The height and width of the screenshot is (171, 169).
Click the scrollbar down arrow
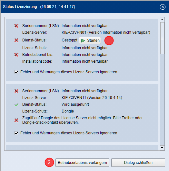(162, 148)
